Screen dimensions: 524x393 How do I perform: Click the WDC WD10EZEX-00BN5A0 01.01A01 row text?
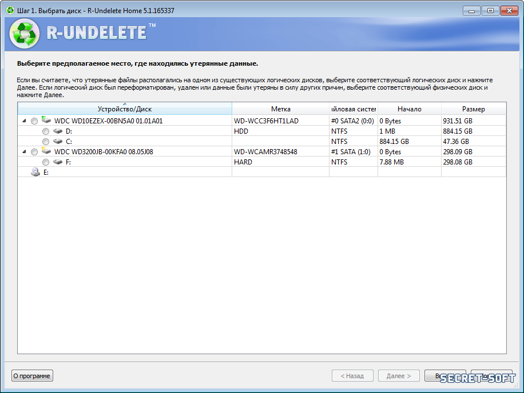pyautogui.click(x=108, y=121)
